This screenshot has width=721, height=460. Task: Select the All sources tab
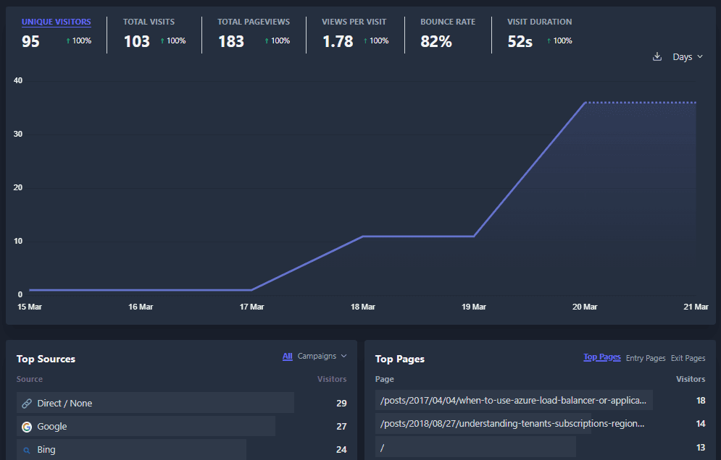click(288, 356)
